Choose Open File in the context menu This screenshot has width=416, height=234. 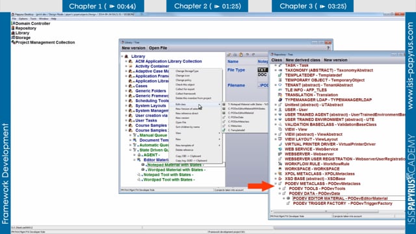click(x=195, y=123)
